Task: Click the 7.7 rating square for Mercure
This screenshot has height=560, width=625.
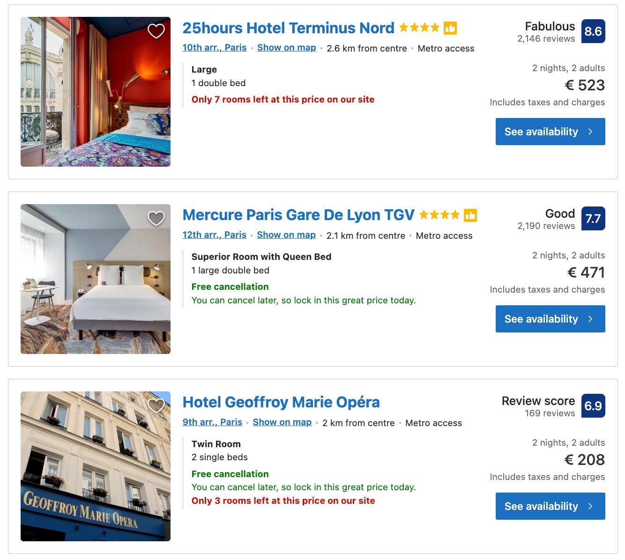Action: pyautogui.click(x=593, y=218)
